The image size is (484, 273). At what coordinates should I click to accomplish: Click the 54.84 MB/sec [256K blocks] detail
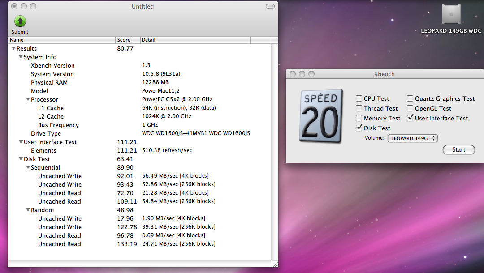[179, 201]
